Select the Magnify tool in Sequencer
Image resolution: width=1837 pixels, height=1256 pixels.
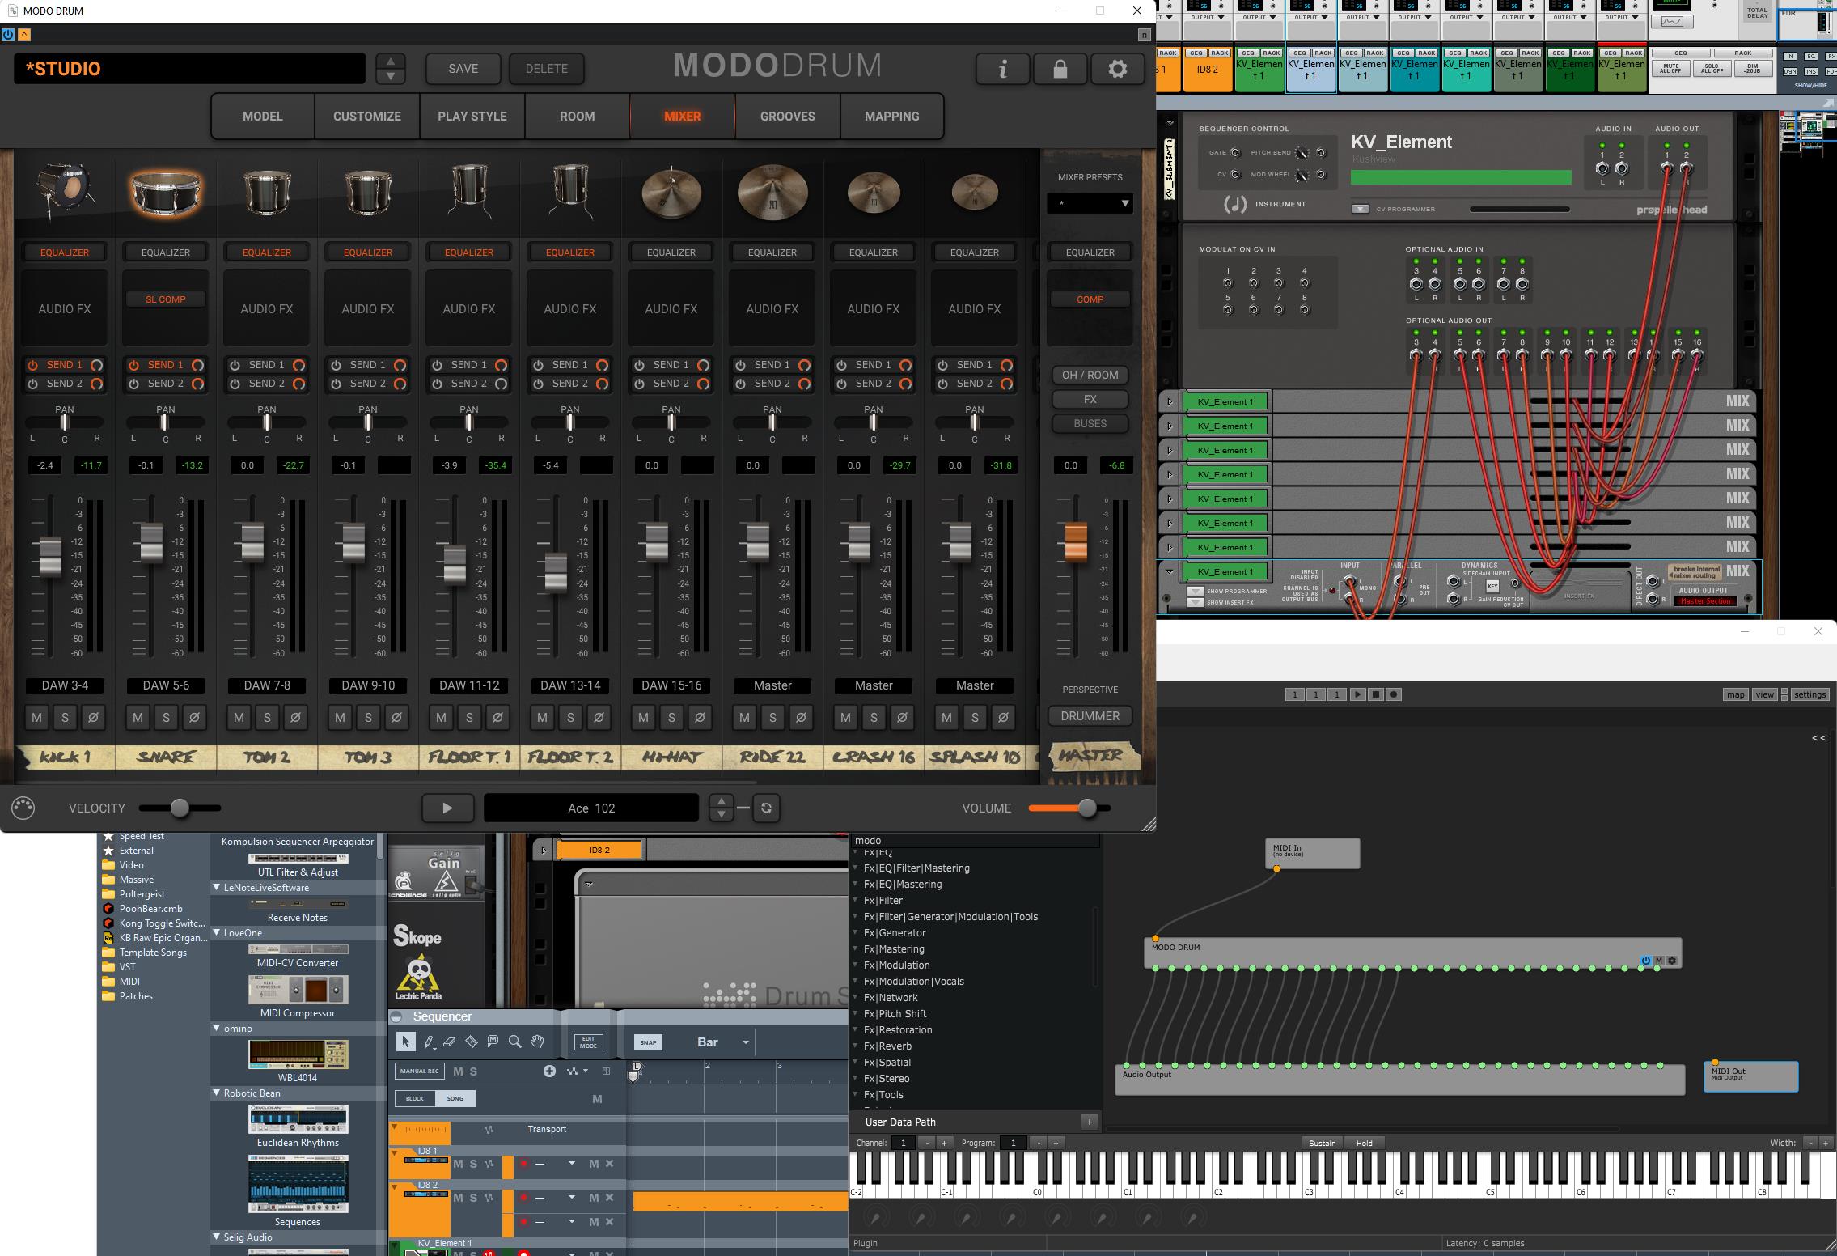(x=514, y=1042)
